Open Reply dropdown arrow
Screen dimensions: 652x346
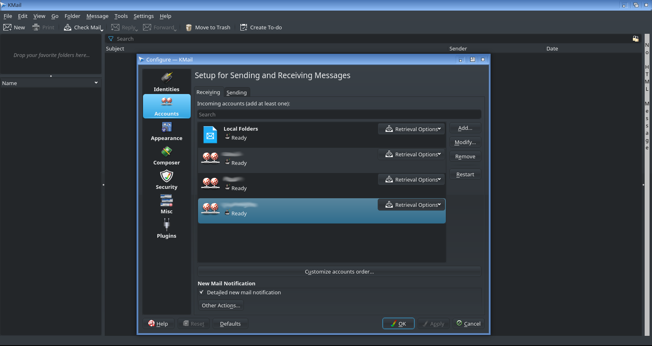click(x=137, y=29)
